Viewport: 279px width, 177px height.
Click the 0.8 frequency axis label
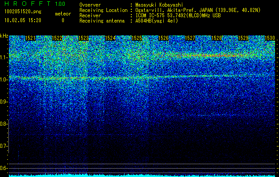4,124
